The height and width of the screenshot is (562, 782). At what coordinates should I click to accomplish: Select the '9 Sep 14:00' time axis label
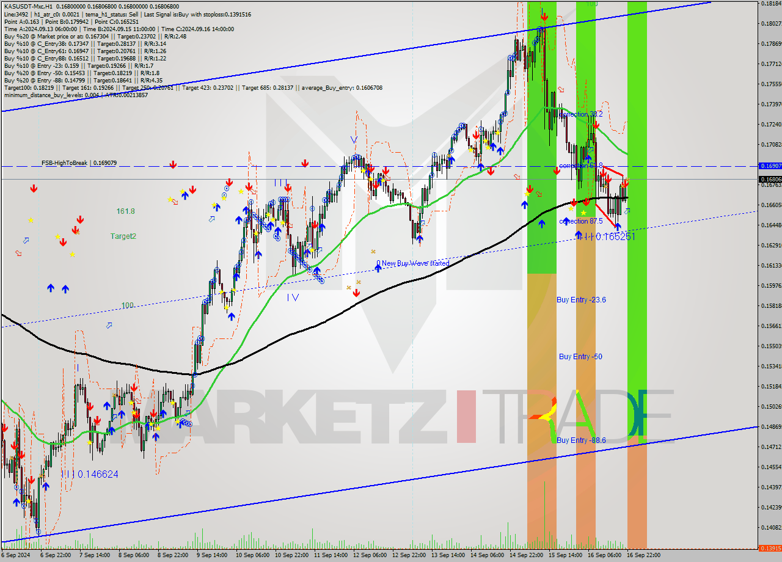pyautogui.click(x=212, y=555)
